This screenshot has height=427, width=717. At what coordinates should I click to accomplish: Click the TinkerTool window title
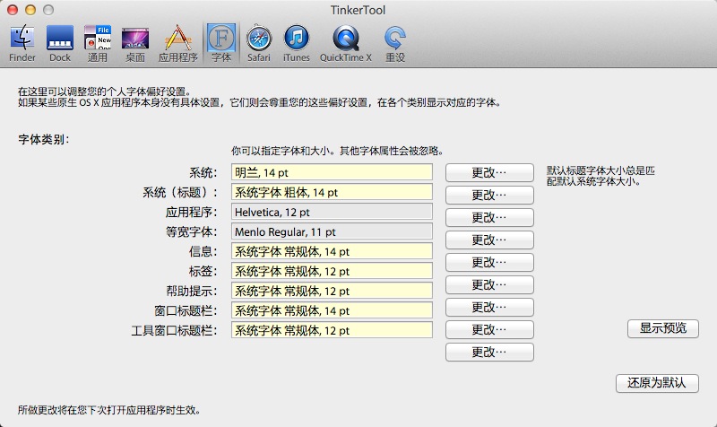(358, 10)
